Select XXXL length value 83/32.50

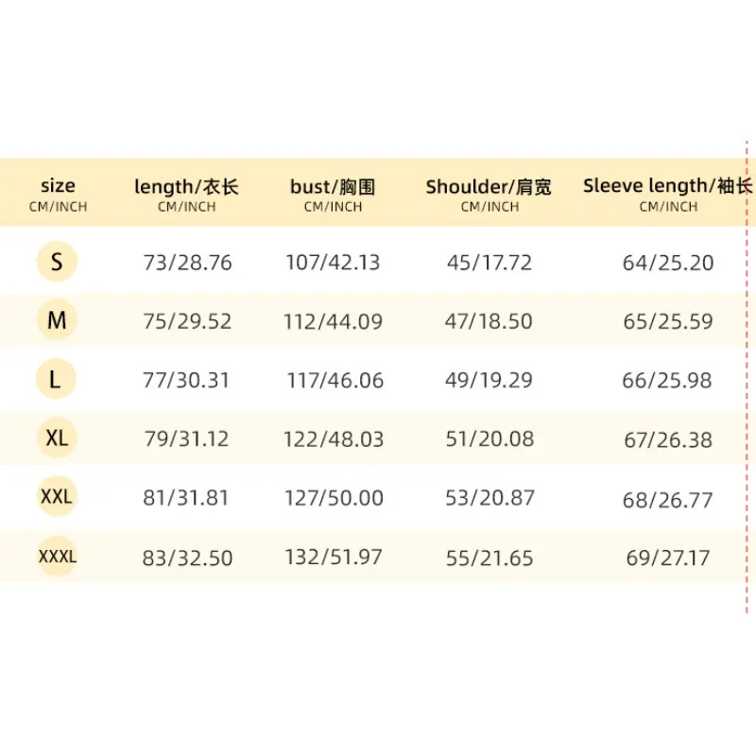(x=187, y=558)
